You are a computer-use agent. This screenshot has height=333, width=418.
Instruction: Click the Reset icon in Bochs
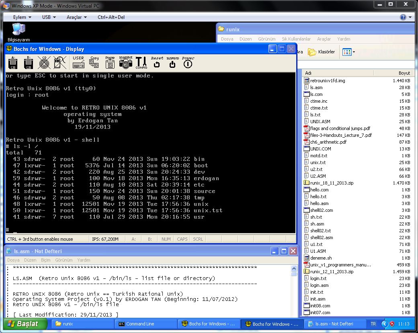pyautogui.click(x=157, y=62)
